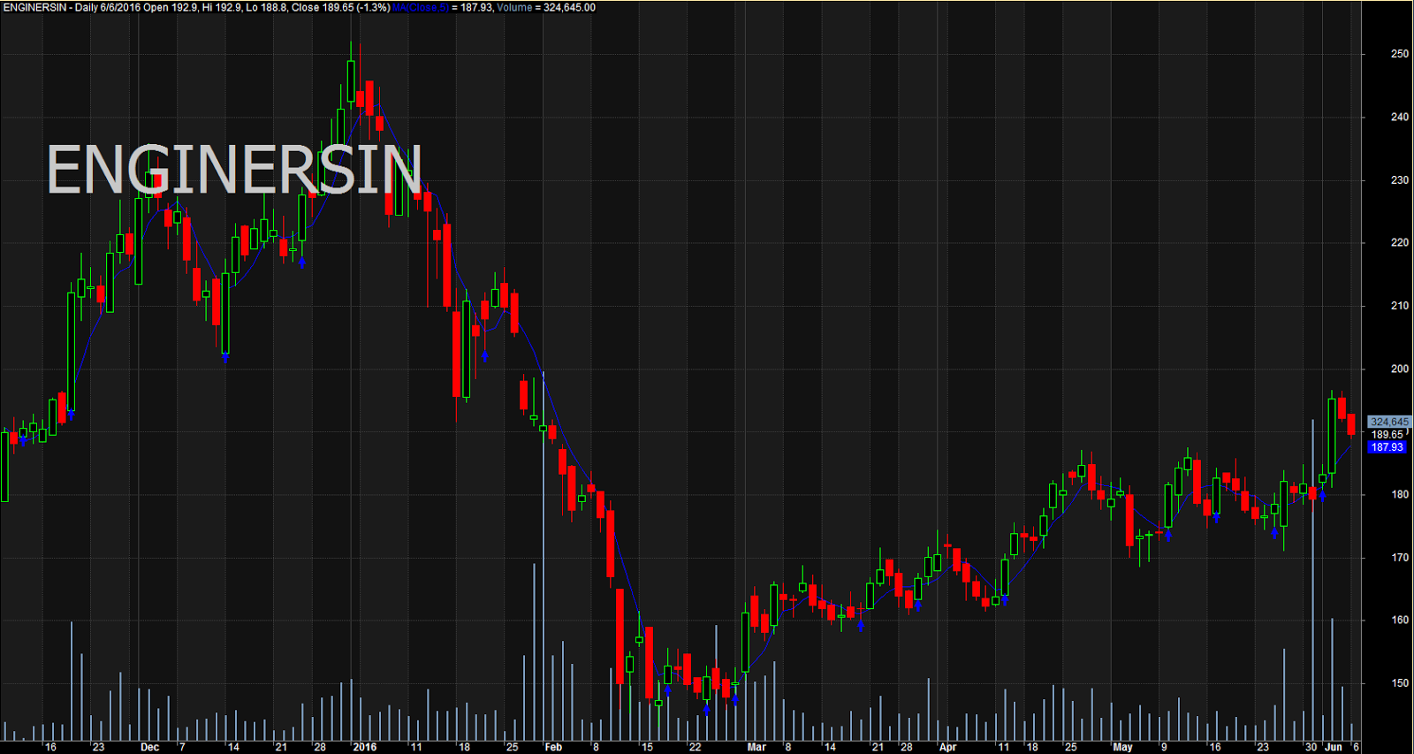Select the blue MA(Close,5) legend label
The image size is (1414, 754).
tap(421, 7)
